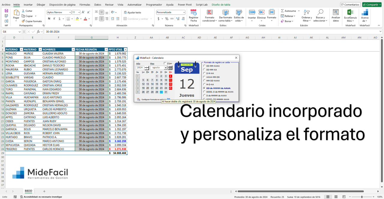This screenshot has width=384, height=199.
Task: Expand the FECHA REUNIÓN column filter arrow
Action: (106, 49)
